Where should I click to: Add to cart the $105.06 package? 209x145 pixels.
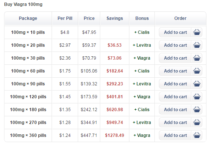175,71
